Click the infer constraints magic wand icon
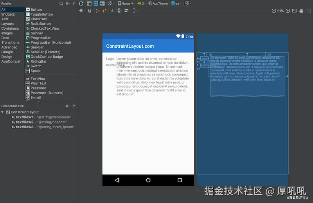Image resolution: width=313 pixels, height=203 pixels. [x=104, y=11]
